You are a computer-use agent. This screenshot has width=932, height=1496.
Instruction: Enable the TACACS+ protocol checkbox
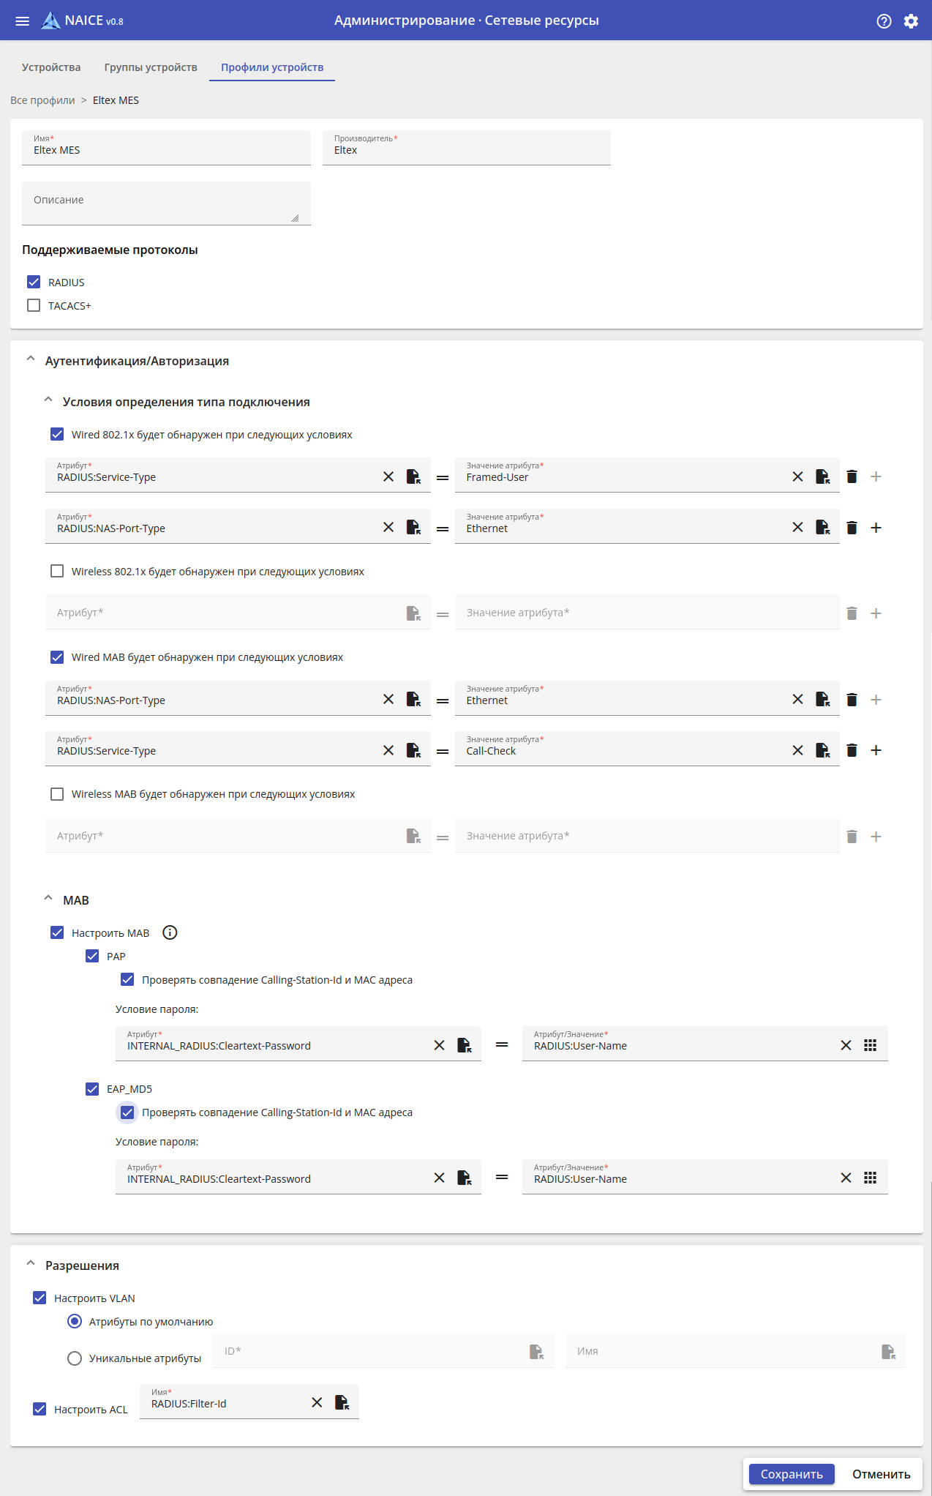[34, 305]
